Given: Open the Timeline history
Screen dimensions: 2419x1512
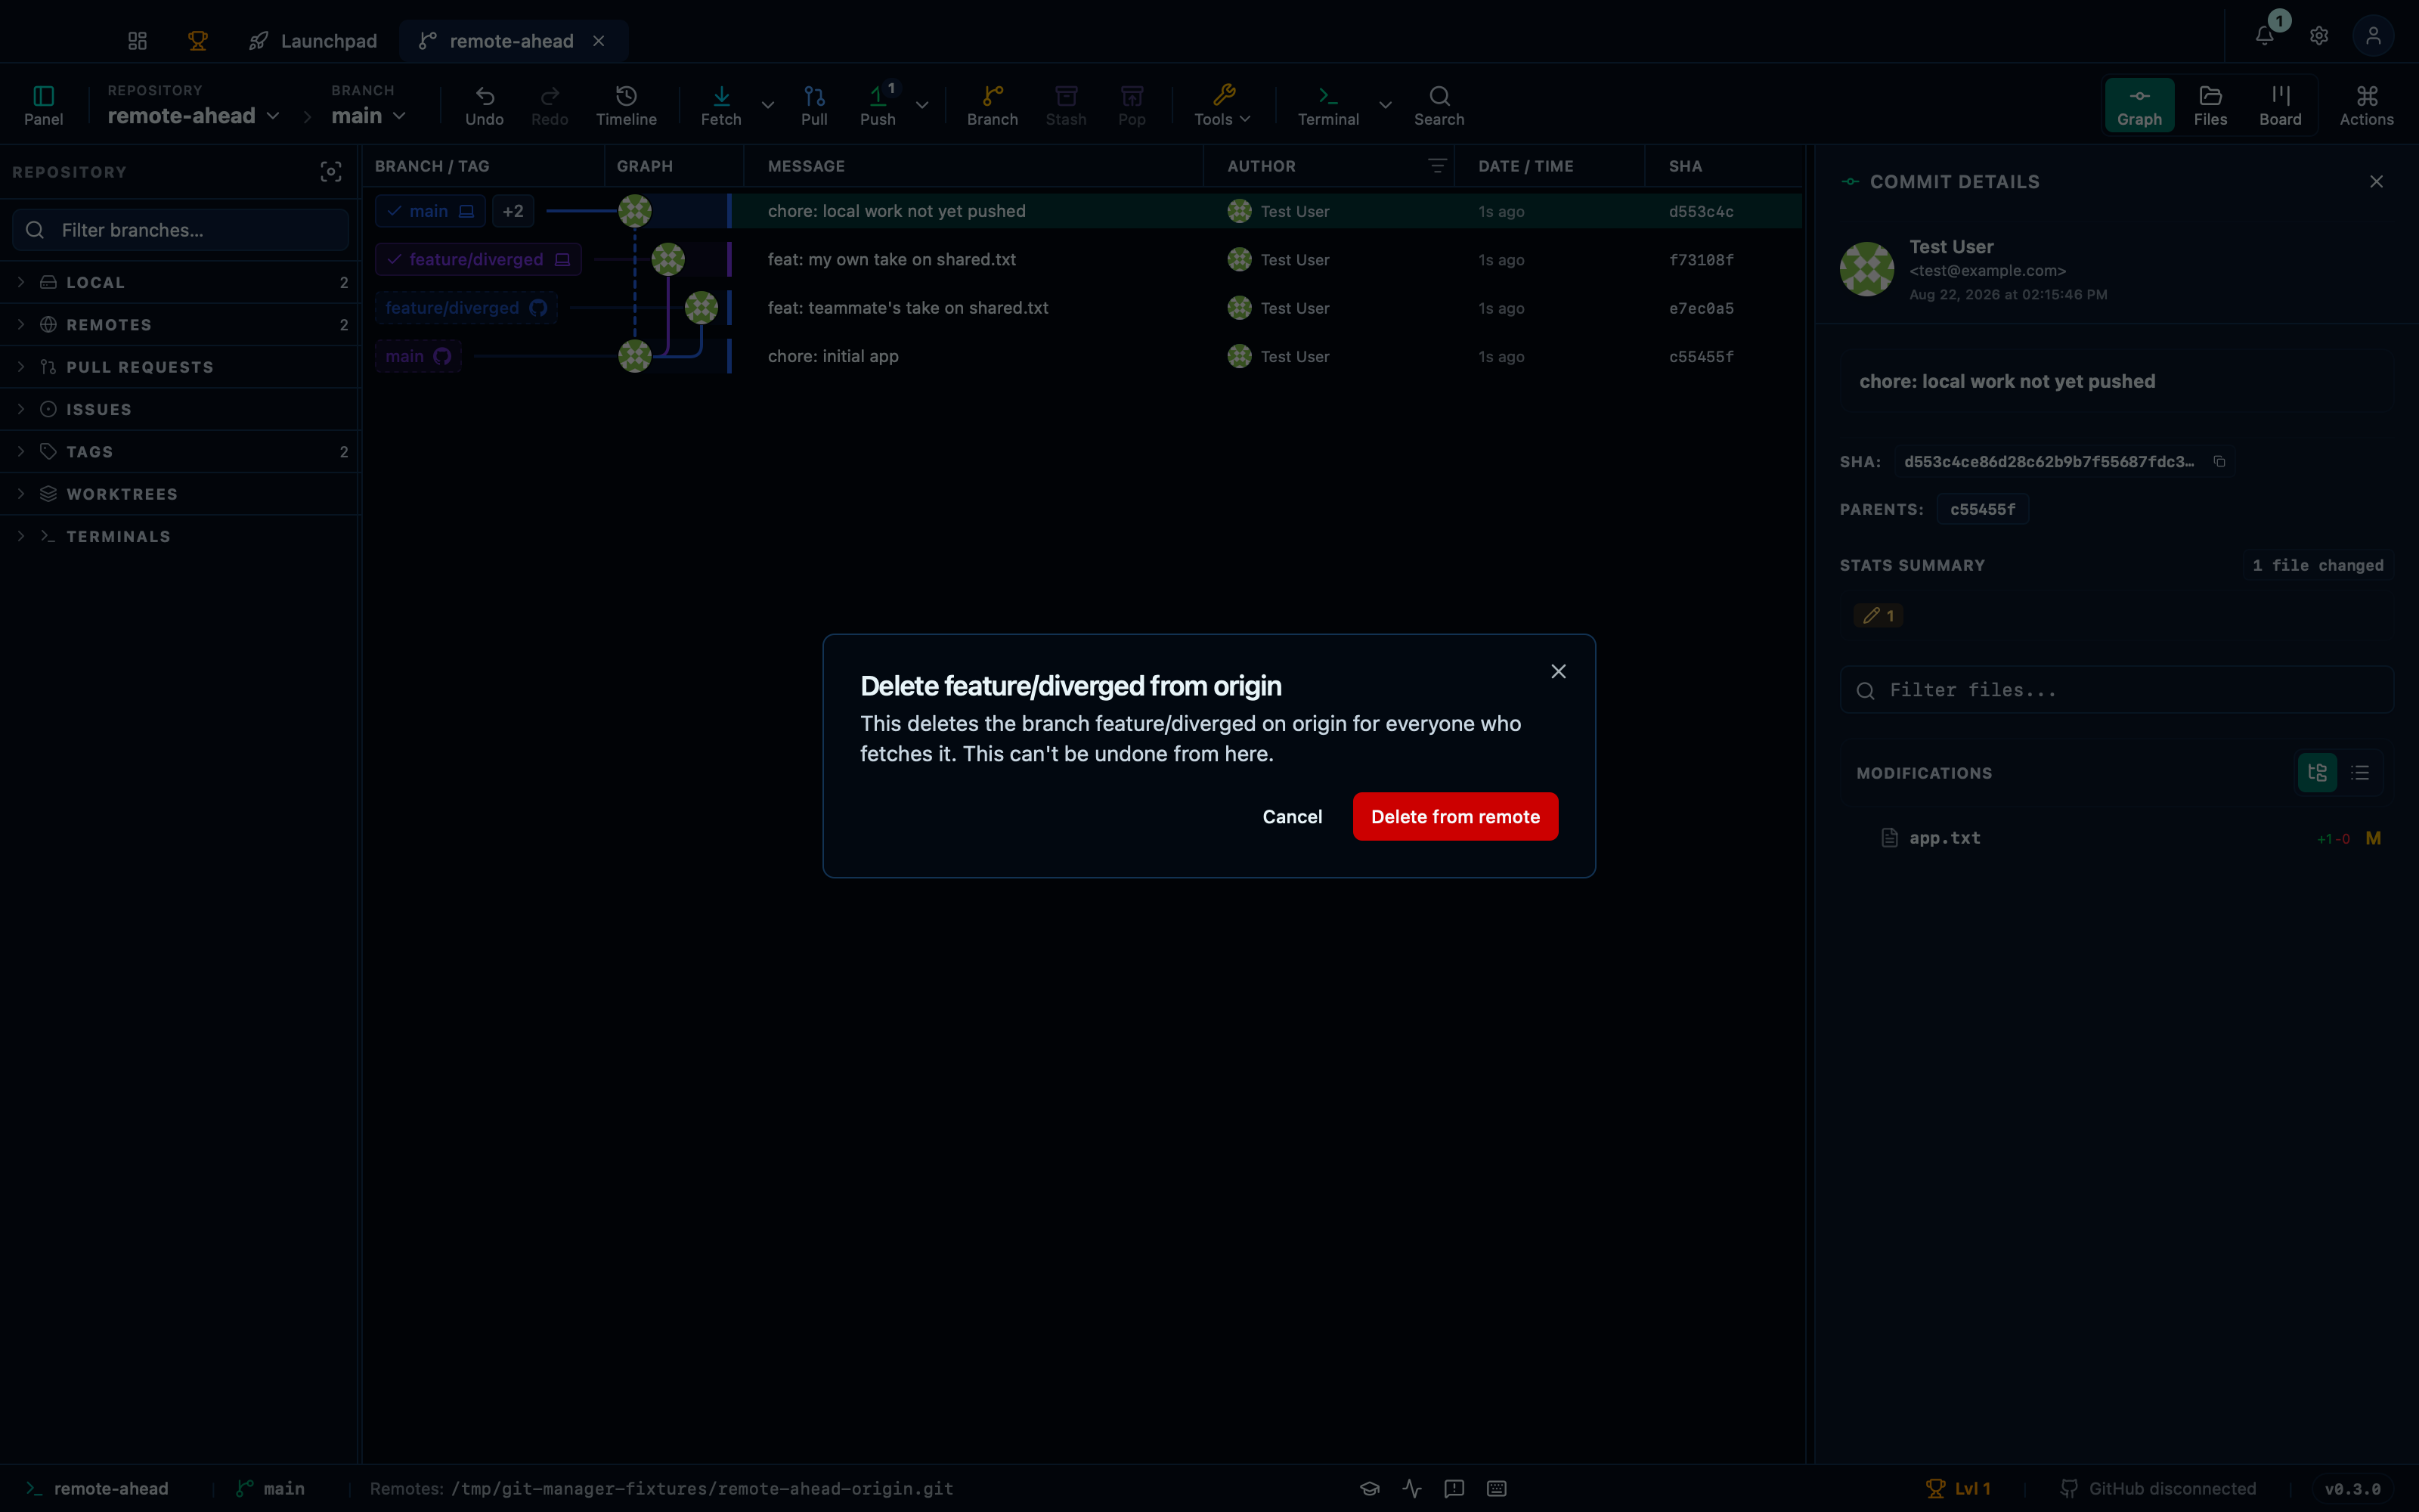Looking at the screenshot, I should tap(627, 105).
